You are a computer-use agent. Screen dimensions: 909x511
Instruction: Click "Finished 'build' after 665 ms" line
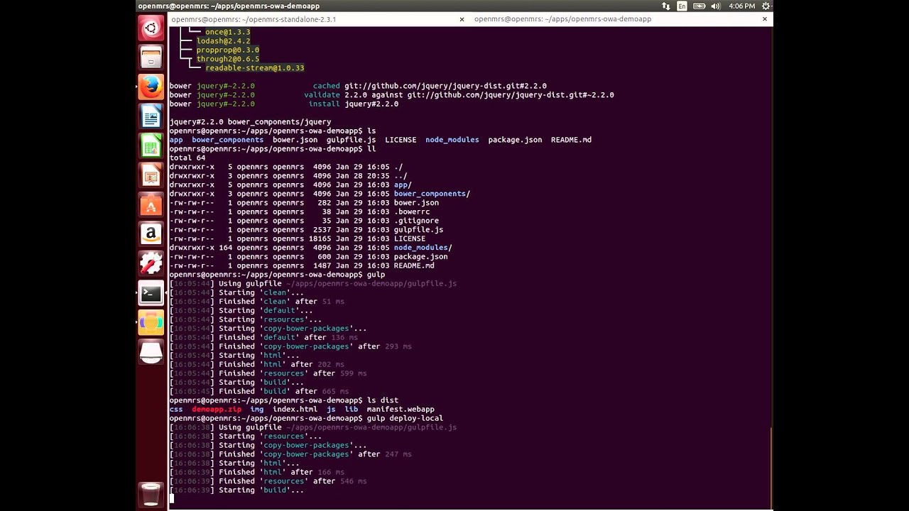(258, 391)
